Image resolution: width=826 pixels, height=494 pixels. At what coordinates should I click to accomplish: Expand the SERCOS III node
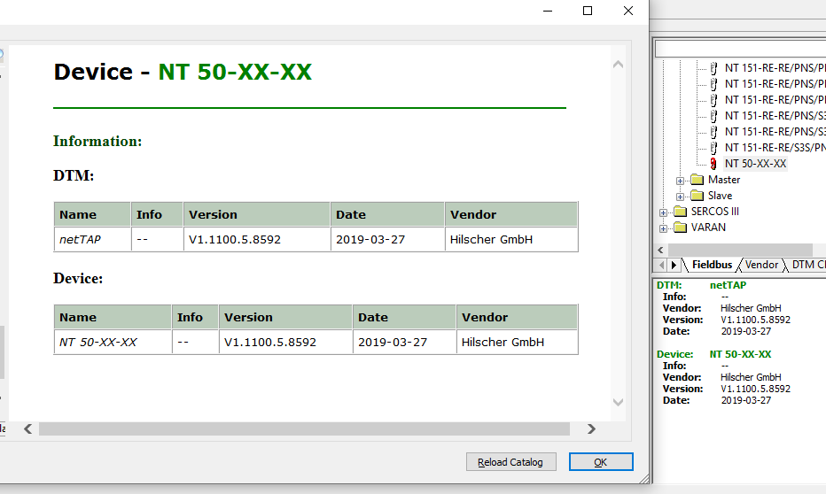pyautogui.click(x=663, y=212)
